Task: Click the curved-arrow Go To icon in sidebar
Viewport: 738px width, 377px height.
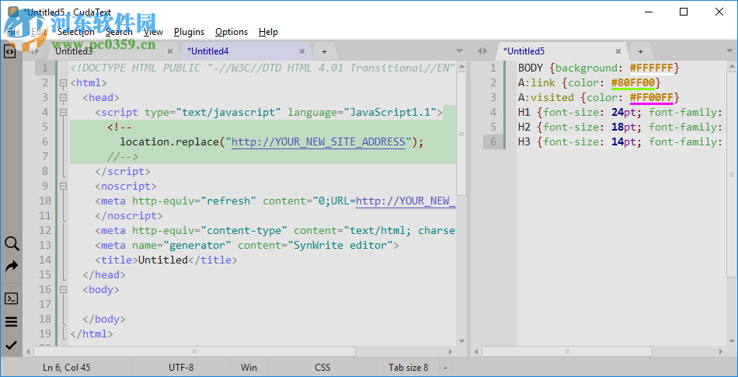Action: [x=12, y=267]
